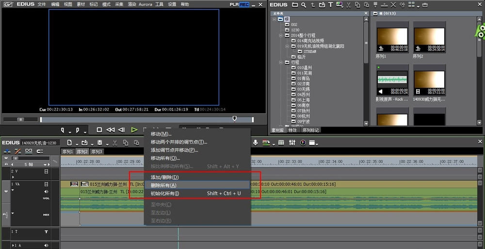Toggle the VOL mode on track 1 VA

pyautogui.click(x=47, y=198)
